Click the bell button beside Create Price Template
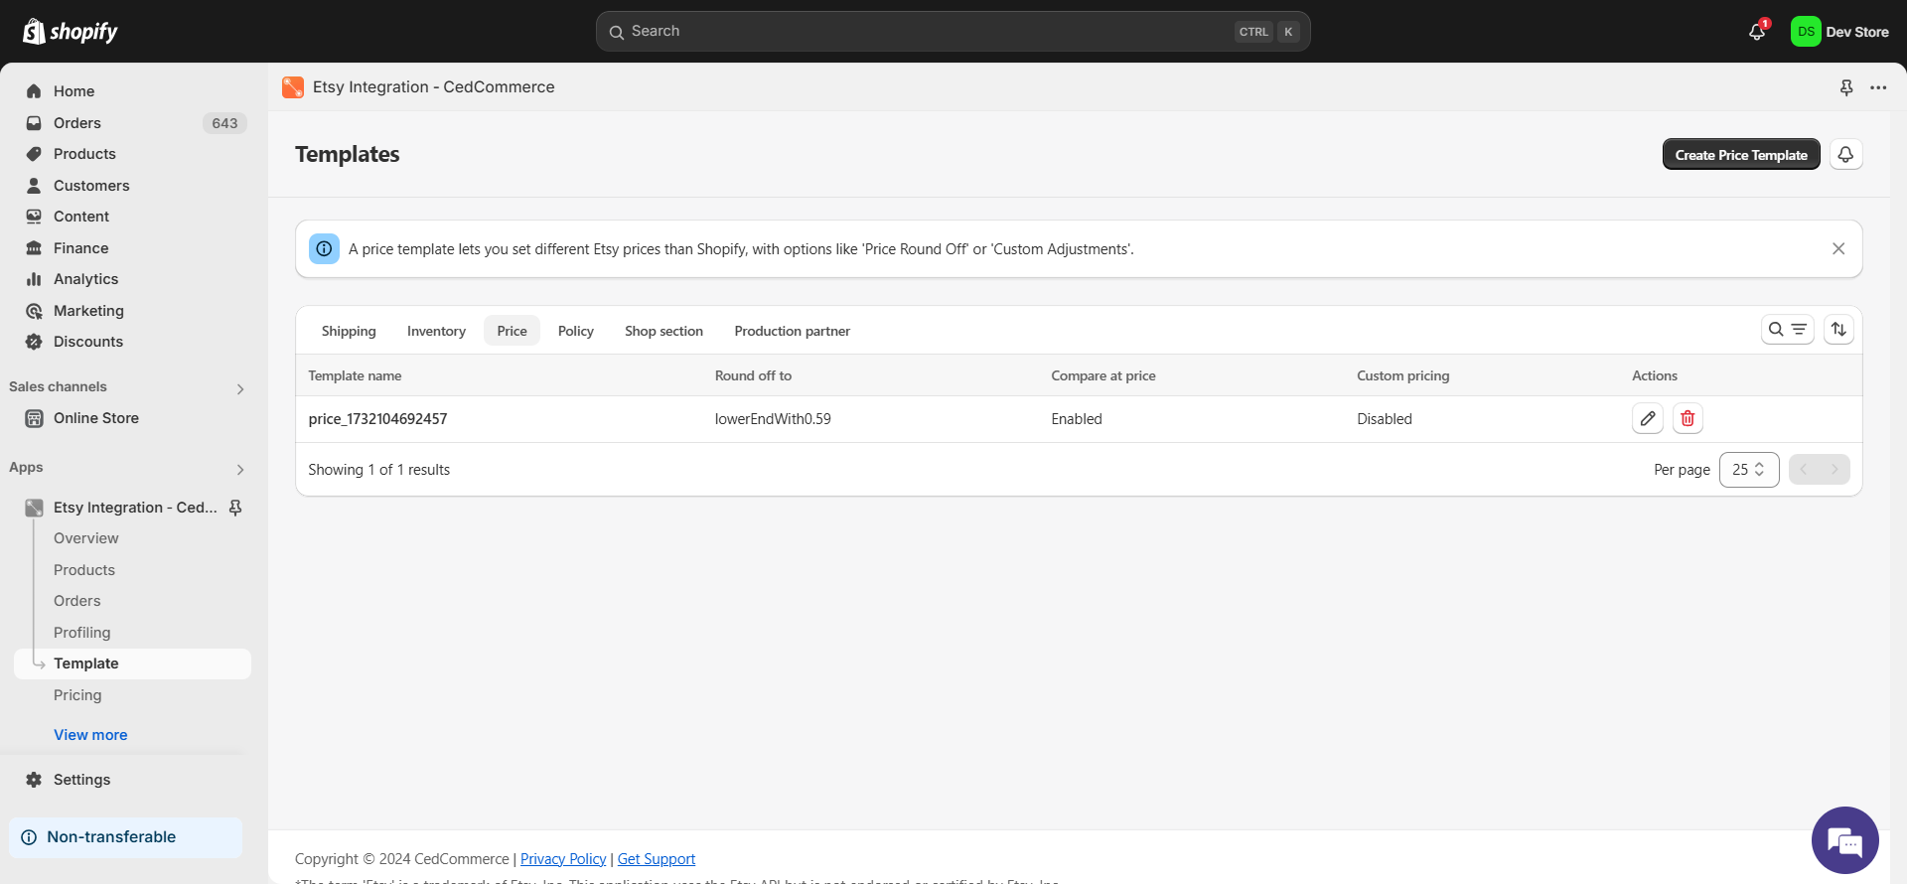The height and width of the screenshot is (884, 1907). tap(1845, 155)
